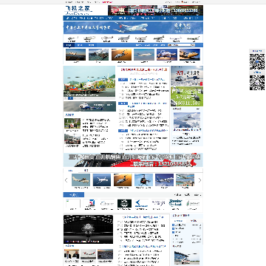This screenshot has width=266, height=266.
Task: Click the next arrow of the aircraft carousel
Action: pos(199,180)
